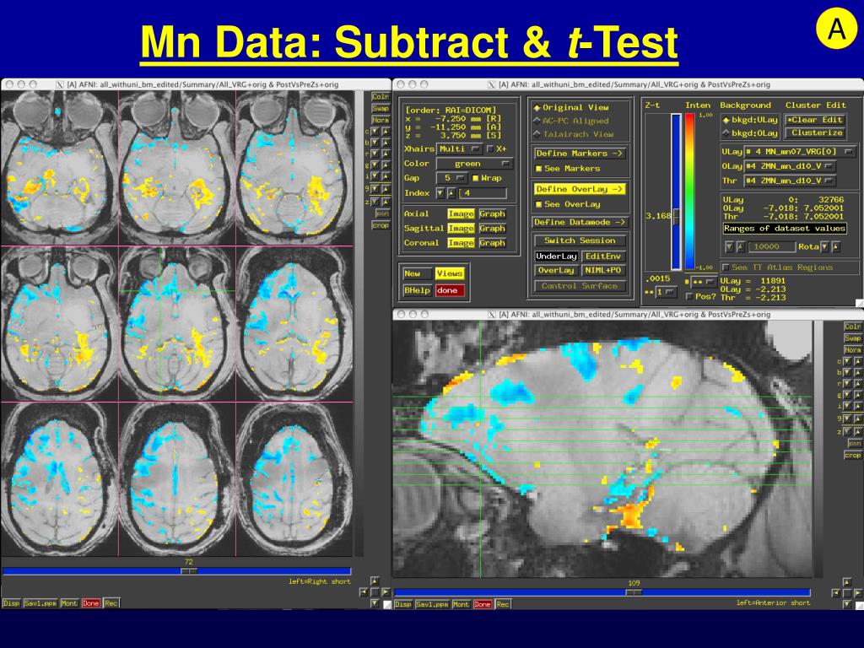Click Norm button in axial image viewer

(381, 120)
